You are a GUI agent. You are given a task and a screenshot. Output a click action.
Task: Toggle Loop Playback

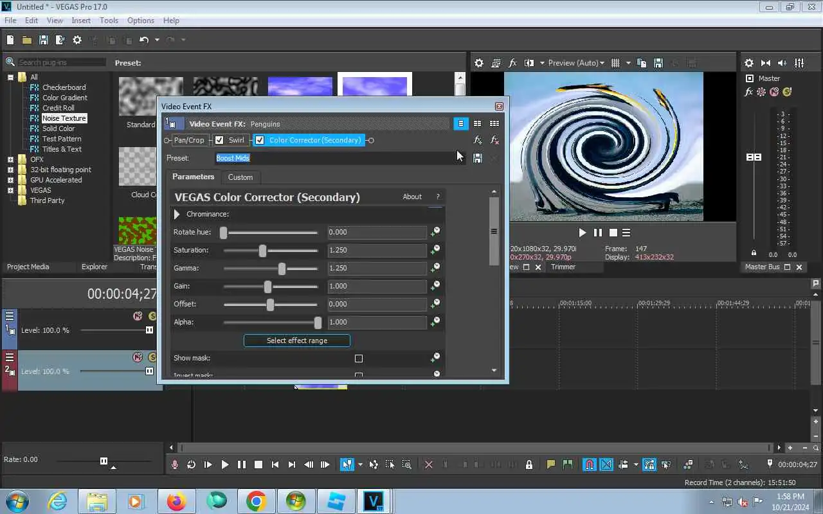click(x=192, y=465)
